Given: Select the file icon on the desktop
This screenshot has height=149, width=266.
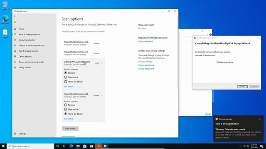Looking at the screenshot, I should click(5, 34).
